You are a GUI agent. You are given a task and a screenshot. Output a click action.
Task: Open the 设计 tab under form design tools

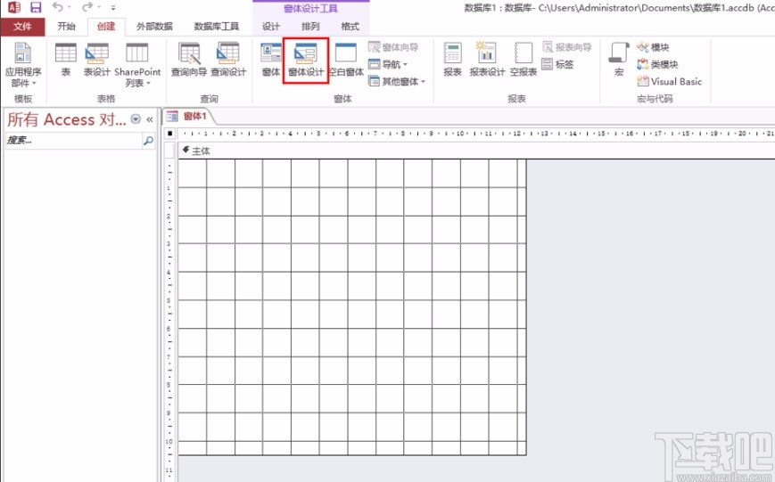click(x=271, y=27)
